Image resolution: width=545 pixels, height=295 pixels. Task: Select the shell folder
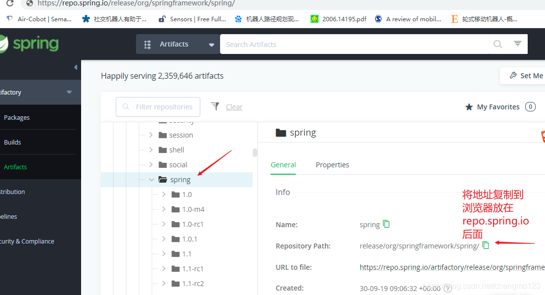coord(171,150)
